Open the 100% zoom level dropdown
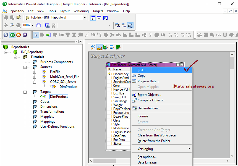Screen dimensions: 238x166 coord(33,25)
